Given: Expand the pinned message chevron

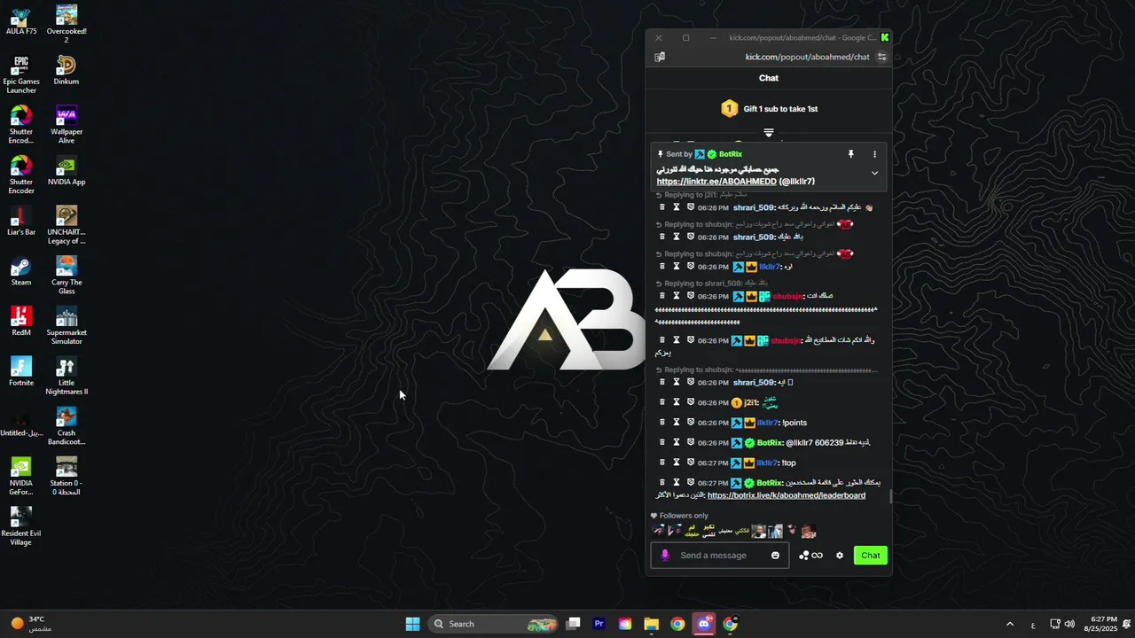Looking at the screenshot, I should 874,173.
